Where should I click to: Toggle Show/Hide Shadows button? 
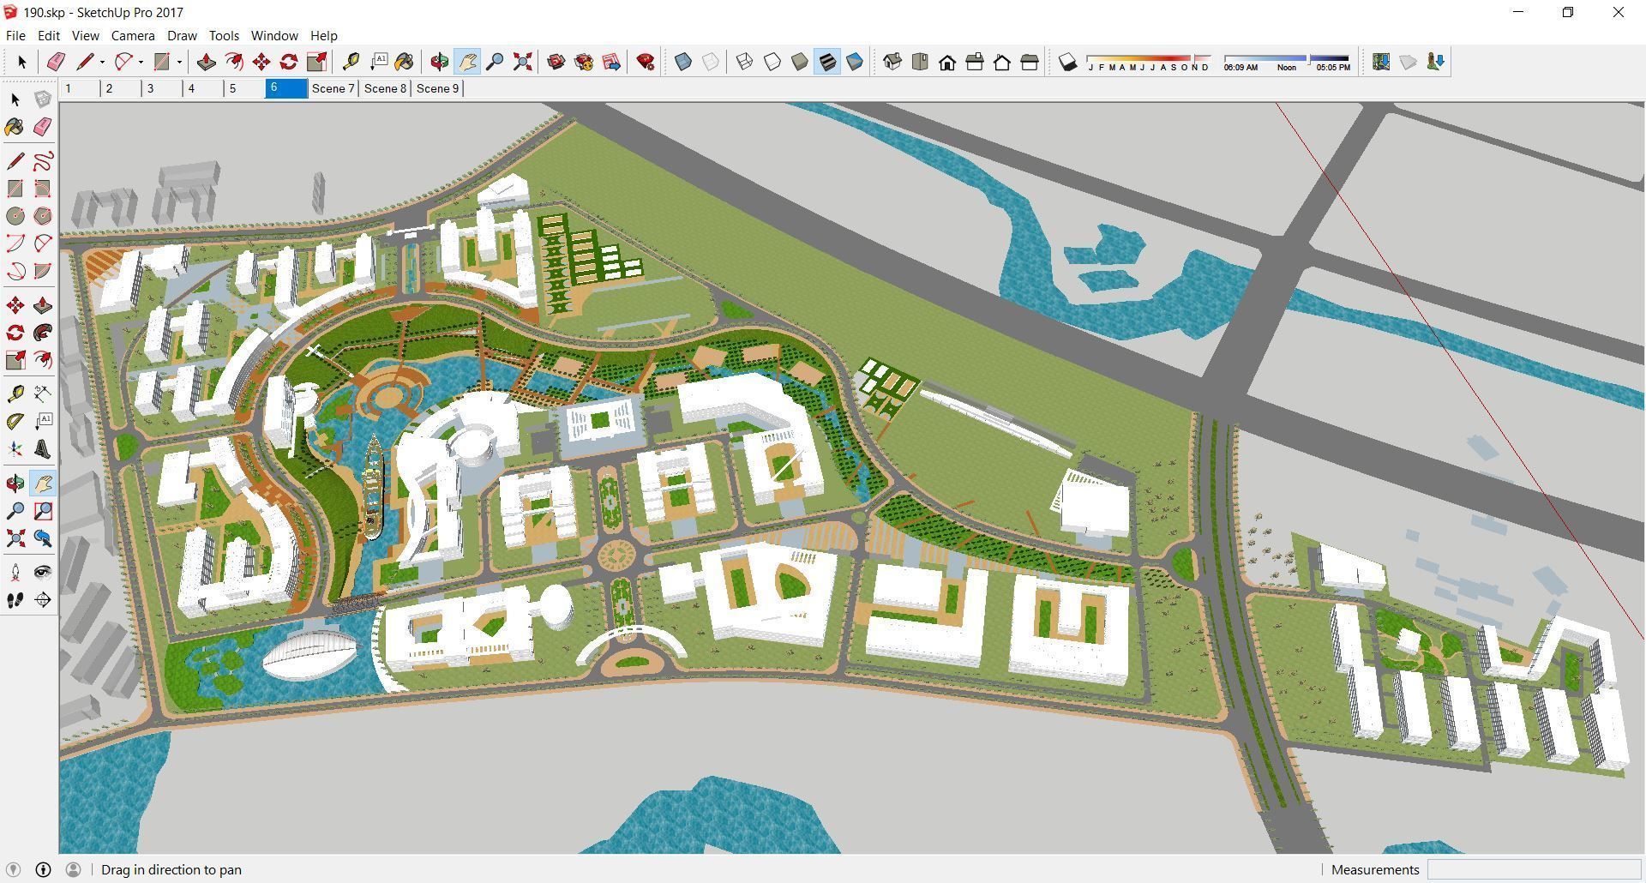coord(1067,62)
